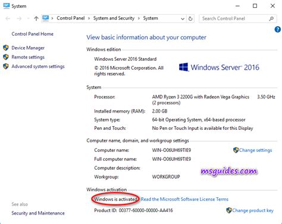
Task: Click the System window title icon
Action: (x=7, y=6)
